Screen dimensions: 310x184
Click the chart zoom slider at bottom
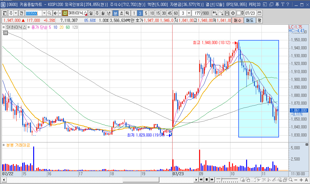[227, 180]
